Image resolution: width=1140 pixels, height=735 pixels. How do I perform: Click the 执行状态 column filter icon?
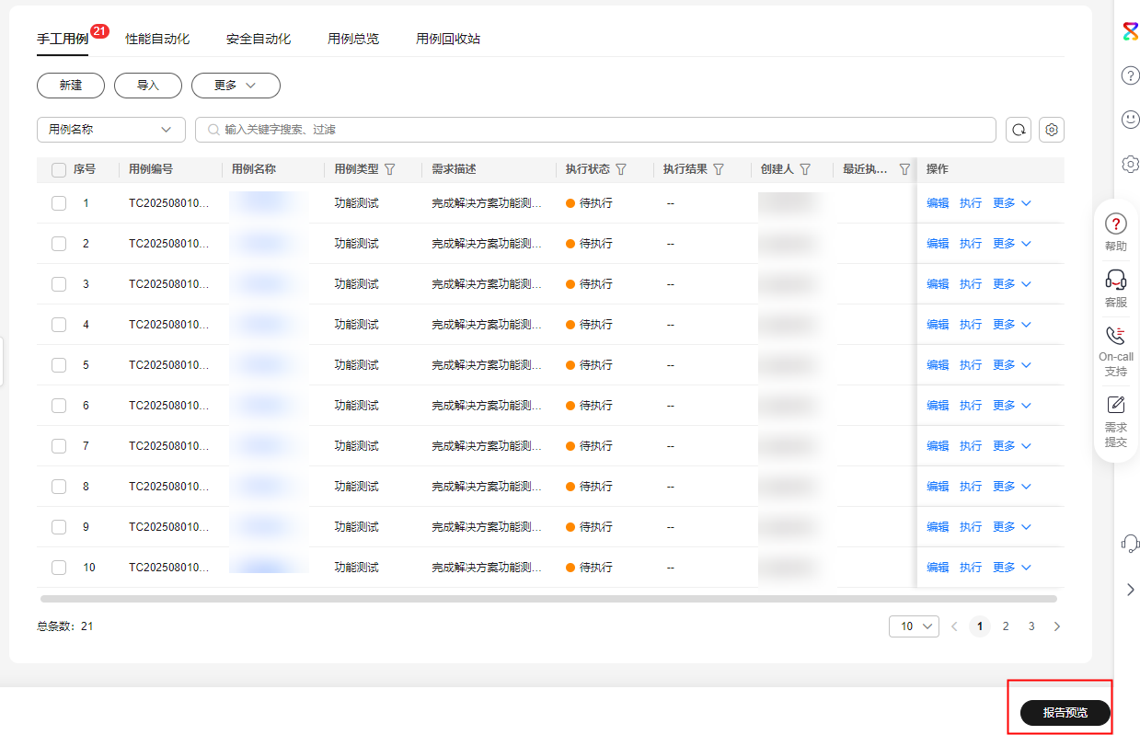coord(621,169)
